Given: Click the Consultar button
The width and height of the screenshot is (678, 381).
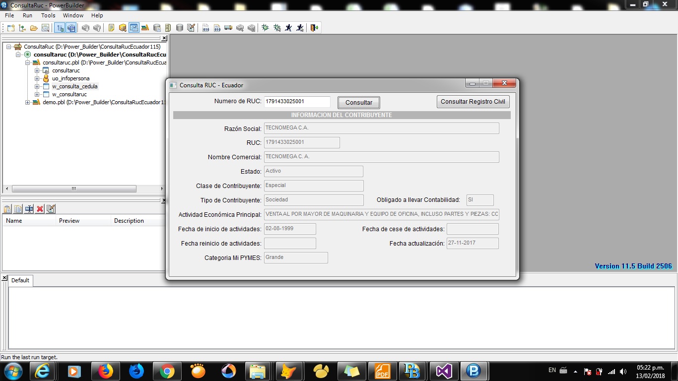Looking at the screenshot, I should [x=359, y=103].
